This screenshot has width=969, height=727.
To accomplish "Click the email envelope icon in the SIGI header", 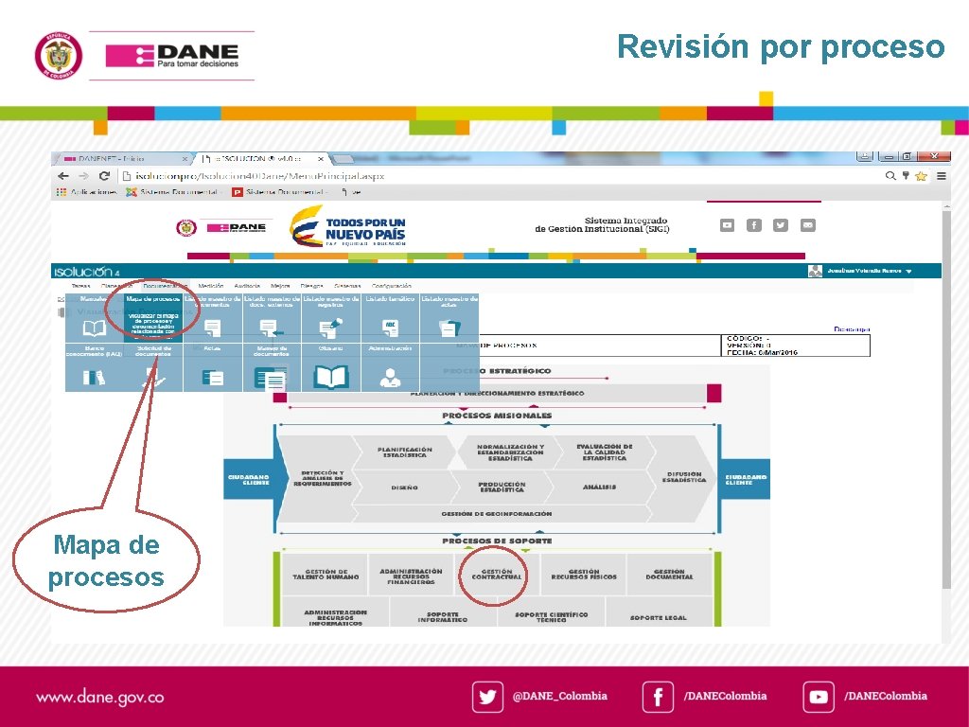I will point(808,225).
